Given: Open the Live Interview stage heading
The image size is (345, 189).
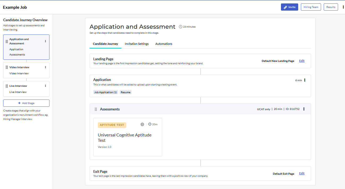Looking at the screenshot, I should pos(18,86).
